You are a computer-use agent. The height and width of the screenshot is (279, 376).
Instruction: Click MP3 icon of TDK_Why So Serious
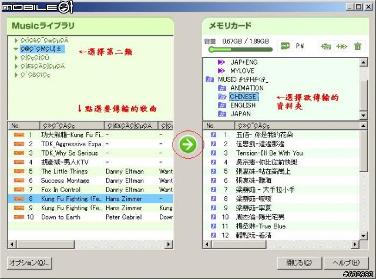(19, 153)
